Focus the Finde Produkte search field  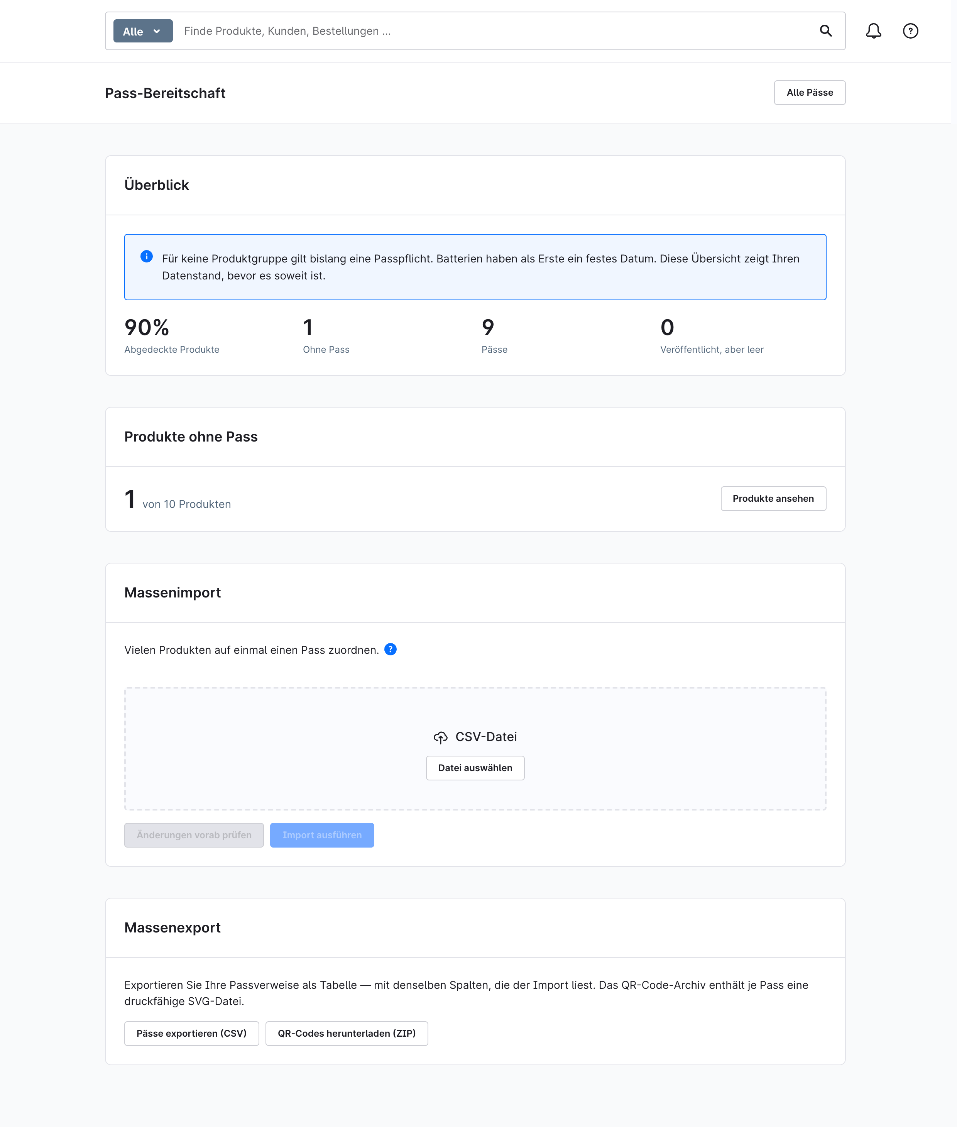[x=494, y=31]
